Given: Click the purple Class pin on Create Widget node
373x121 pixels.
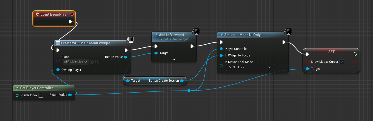Looking at the screenshot, I should 58,60.
